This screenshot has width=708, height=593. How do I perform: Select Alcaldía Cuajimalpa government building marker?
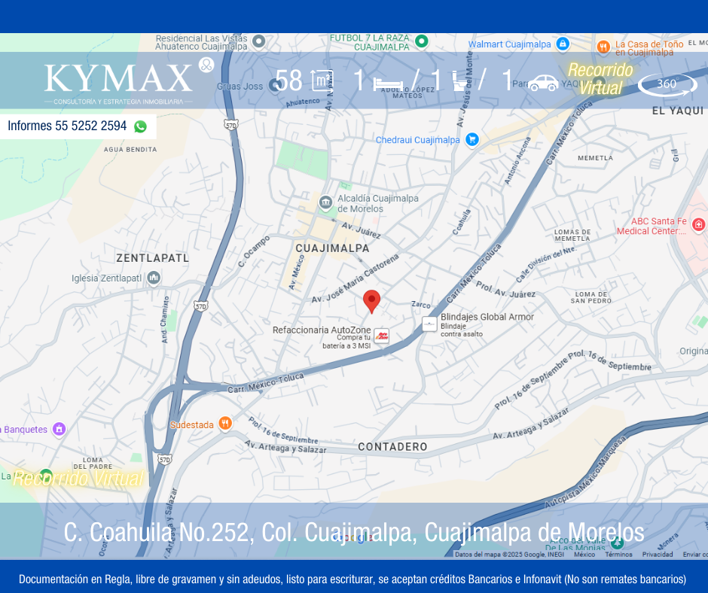tap(325, 202)
